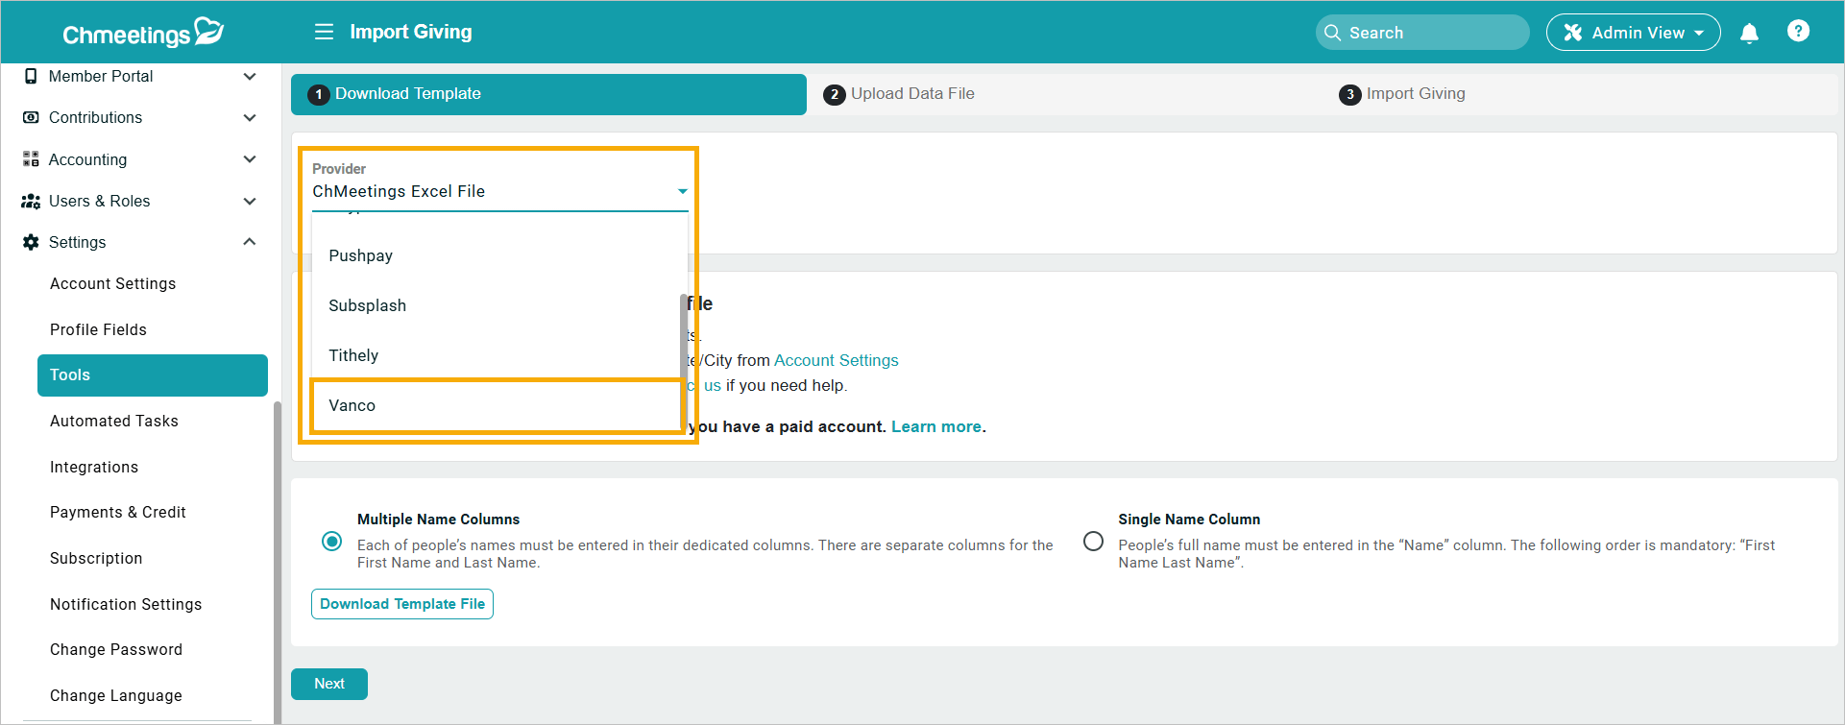Toggle the hamburger menu icon
The image size is (1845, 725).
point(325,32)
